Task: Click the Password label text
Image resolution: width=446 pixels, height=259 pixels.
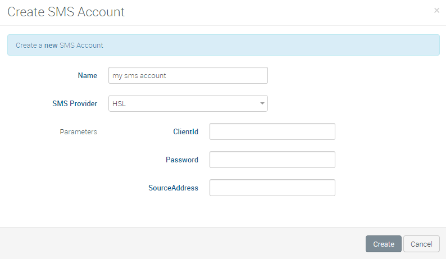Action: [x=181, y=160]
